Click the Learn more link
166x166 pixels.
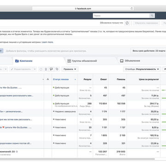47,42
